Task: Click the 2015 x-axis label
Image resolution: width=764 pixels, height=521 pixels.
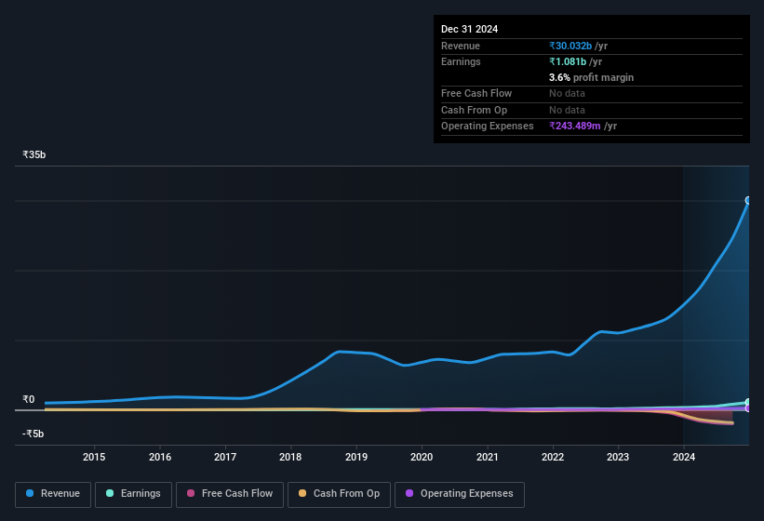Action: coord(94,457)
